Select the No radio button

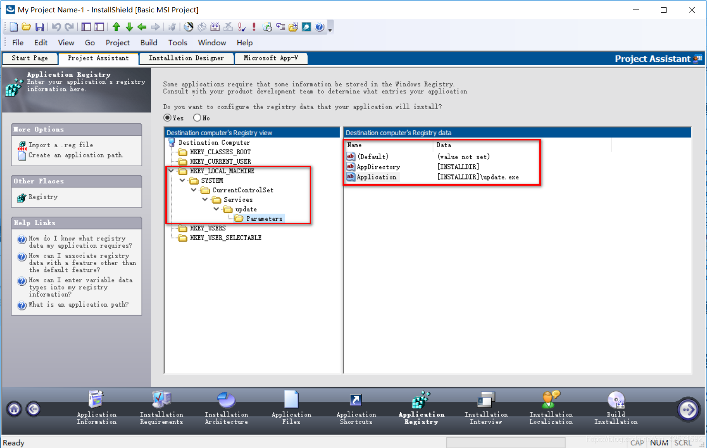click(197, 118)
